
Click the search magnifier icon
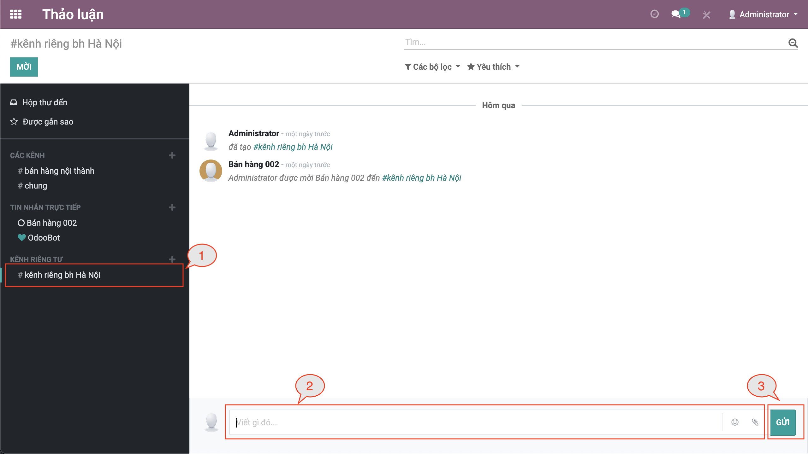pos(793,43)
